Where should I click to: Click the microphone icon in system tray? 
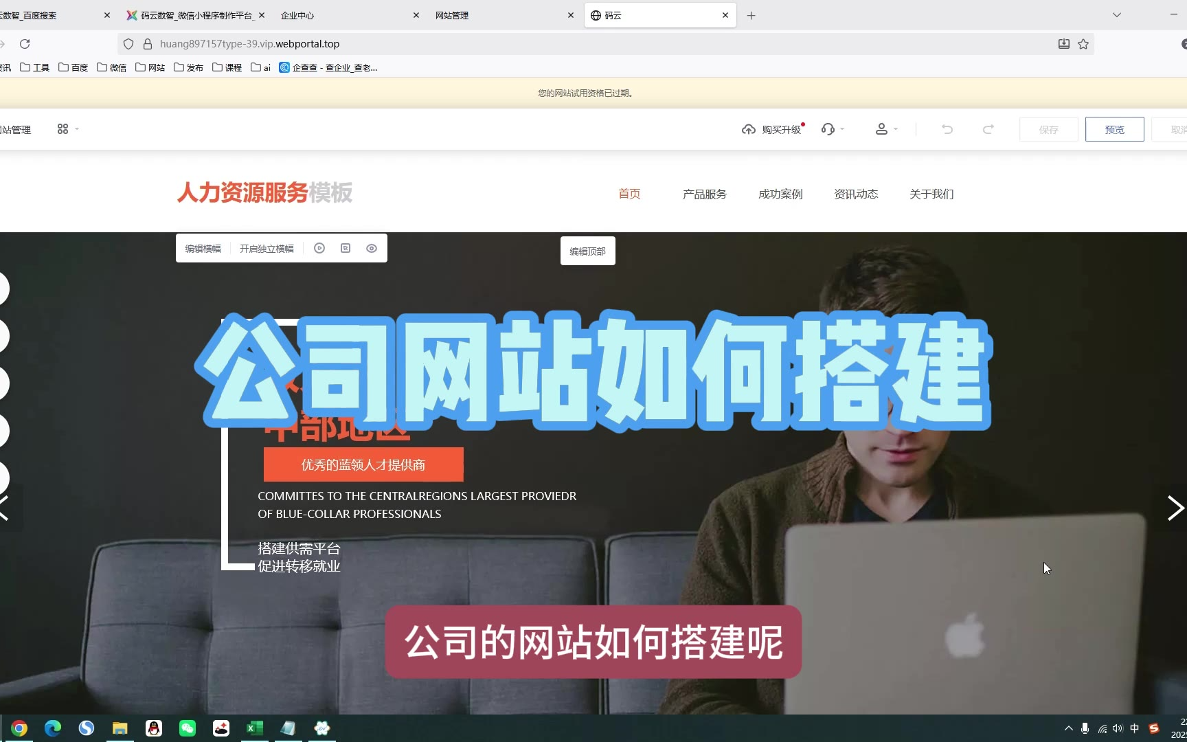pos(1085,728)
